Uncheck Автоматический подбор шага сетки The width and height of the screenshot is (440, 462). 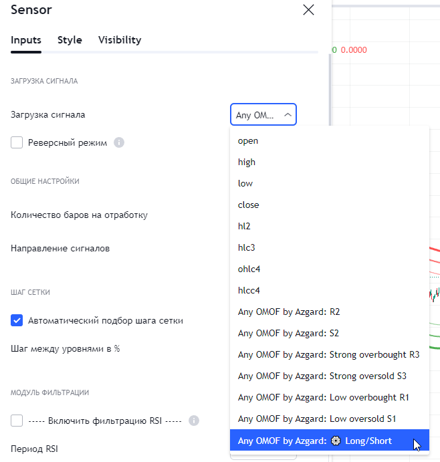coord(17,320)
